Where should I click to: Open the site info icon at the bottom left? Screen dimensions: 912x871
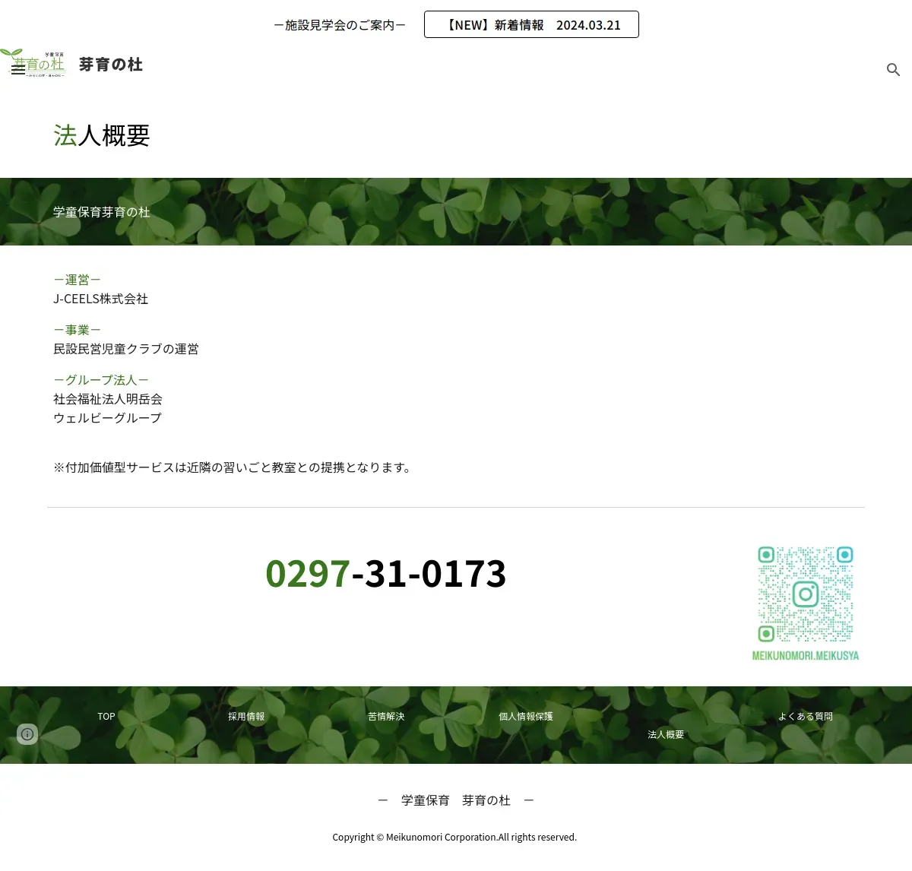pyautogui.click(x=27, y=733)
